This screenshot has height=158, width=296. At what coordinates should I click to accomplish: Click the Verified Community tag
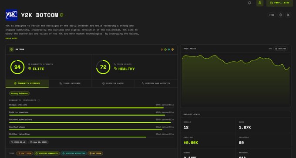[47, 153]
